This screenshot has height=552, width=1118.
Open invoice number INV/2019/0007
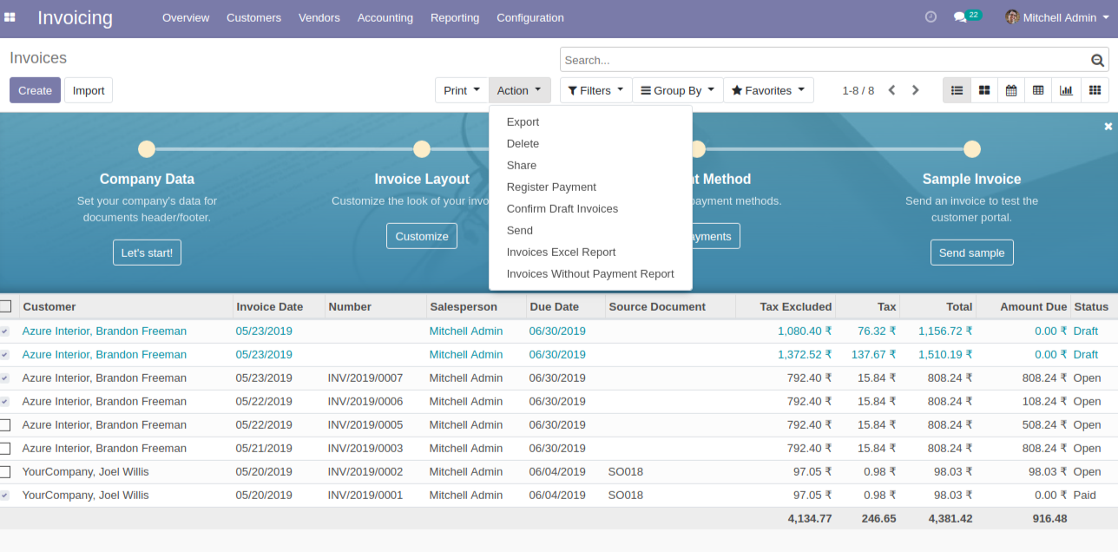tap(365, 378)
